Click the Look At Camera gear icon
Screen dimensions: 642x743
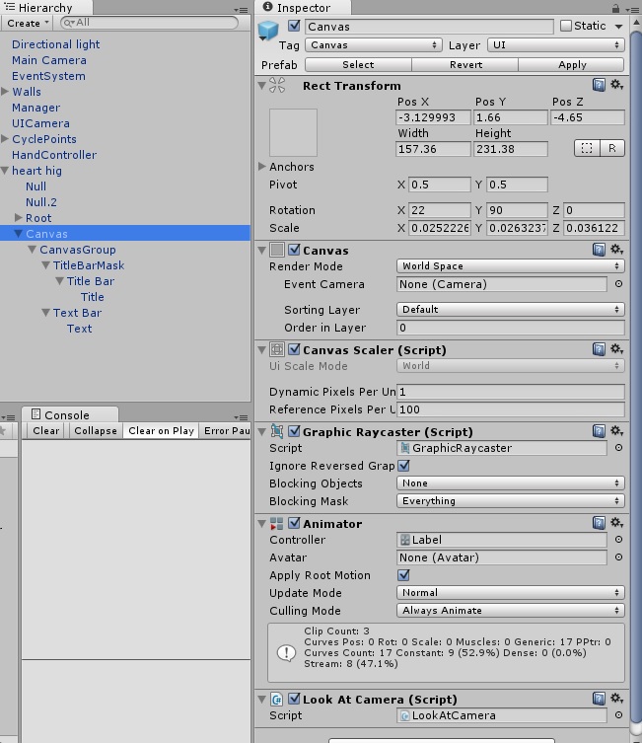tap(617, 699)
